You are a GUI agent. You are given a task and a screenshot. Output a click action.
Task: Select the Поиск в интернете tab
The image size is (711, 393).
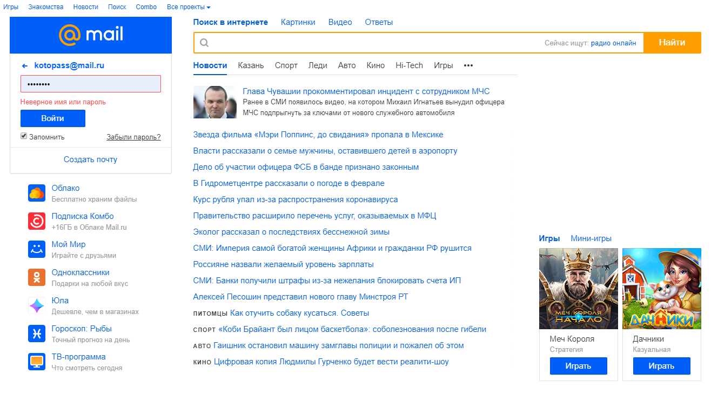click(231, 22)
